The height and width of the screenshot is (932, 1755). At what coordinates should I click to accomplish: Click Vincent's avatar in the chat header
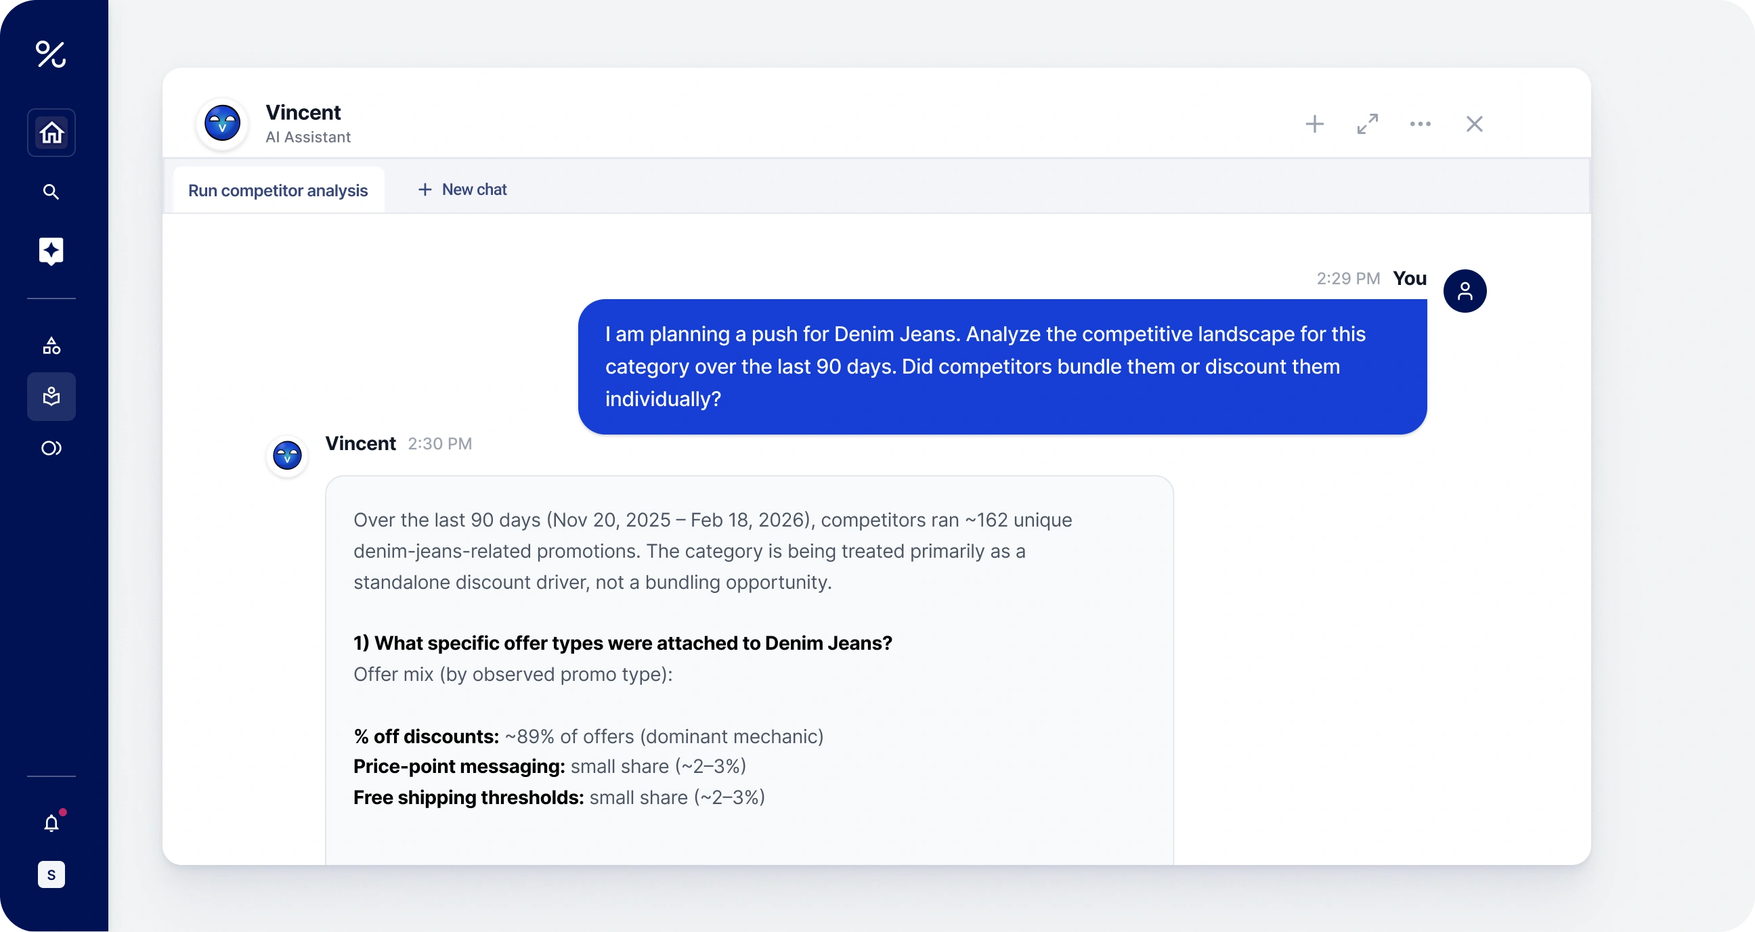221,124
